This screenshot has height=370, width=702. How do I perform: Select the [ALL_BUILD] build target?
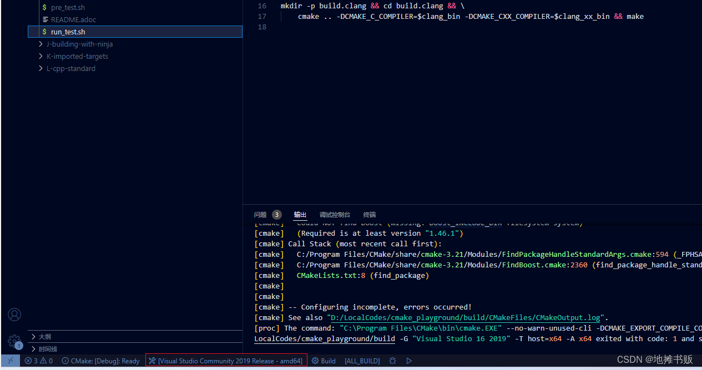pyautogui.click(x=362, y=361)
